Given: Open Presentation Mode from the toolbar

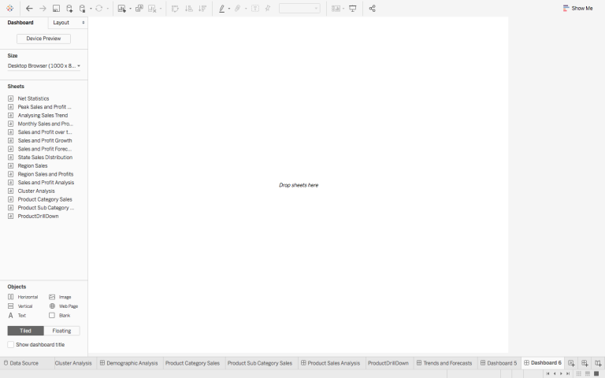Looking at the screenshot, I should click(x=352, y=8).
